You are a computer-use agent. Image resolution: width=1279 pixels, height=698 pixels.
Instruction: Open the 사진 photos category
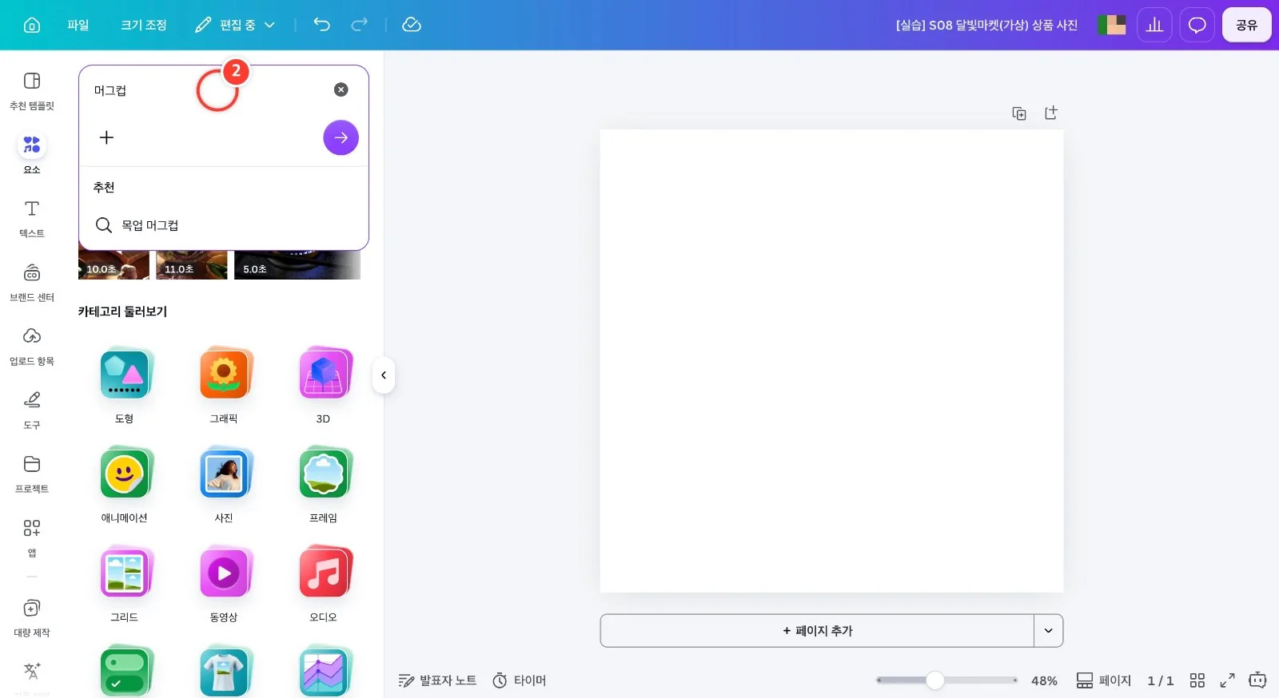click(224, 484)
